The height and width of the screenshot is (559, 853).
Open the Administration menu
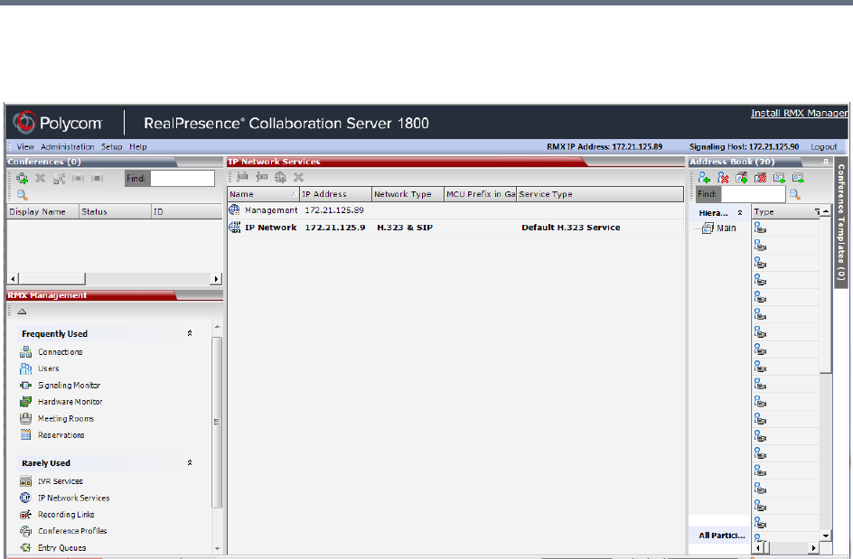(68, 147)
